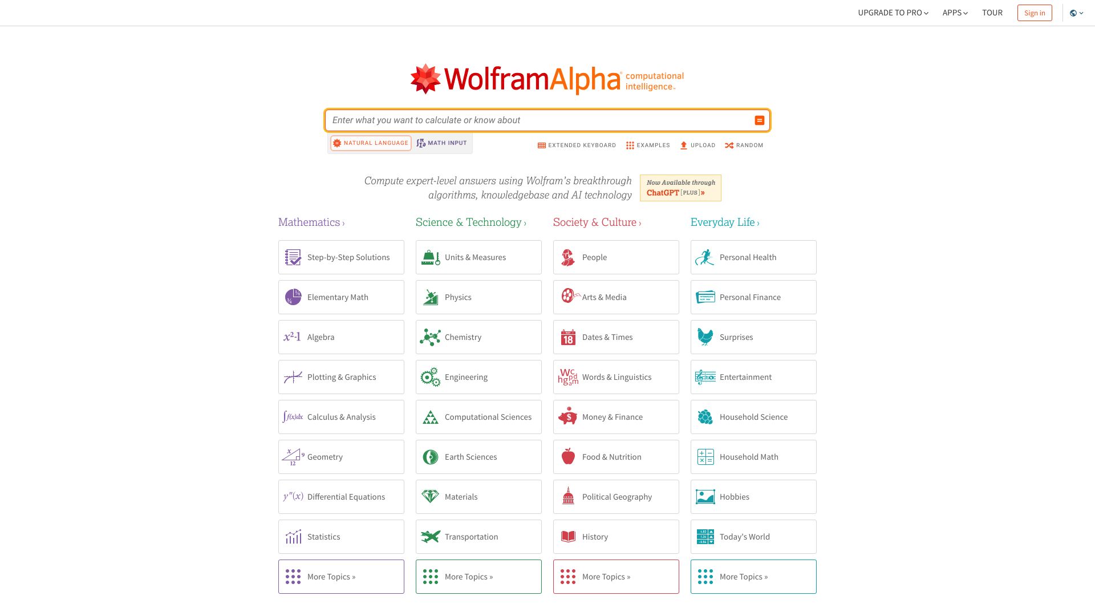Screen dimensions: 1095x616
Task: Click the Random query shuffle icon
Action: (x=729, y=145)
